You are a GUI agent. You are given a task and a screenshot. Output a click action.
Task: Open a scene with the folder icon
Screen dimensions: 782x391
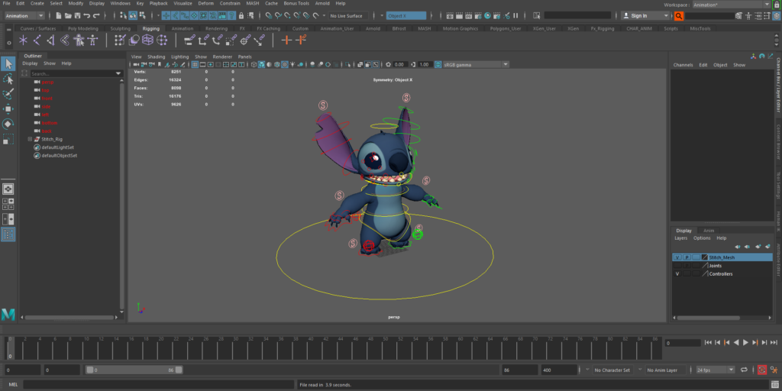(x=68, y=16)
